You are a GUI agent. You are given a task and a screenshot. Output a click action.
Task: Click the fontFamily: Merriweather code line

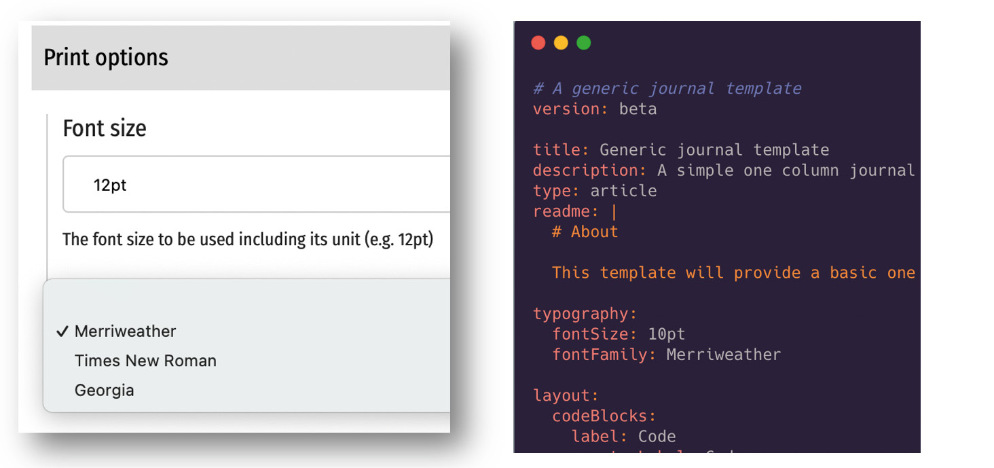point(666,355)
